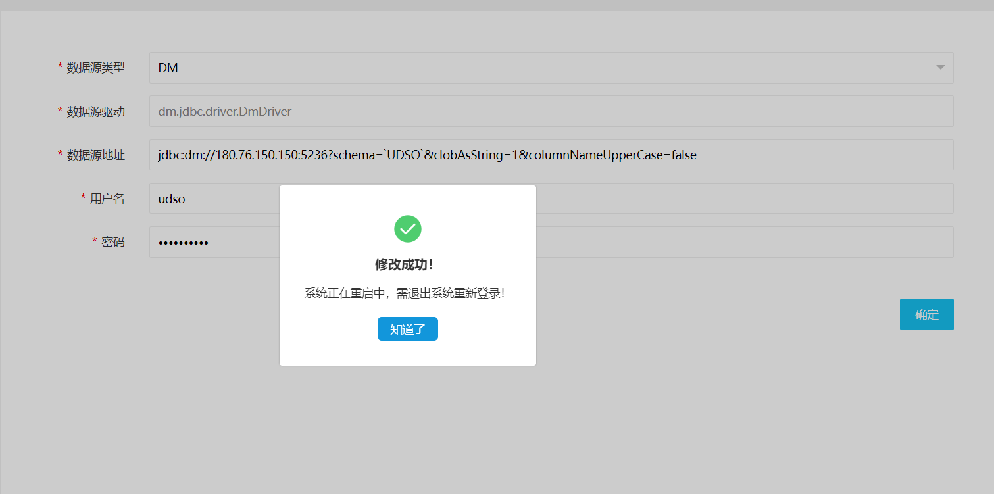Click the red asterisk beside 数据源类型
This screenshot has height=494, width=994.
(61, 68)
